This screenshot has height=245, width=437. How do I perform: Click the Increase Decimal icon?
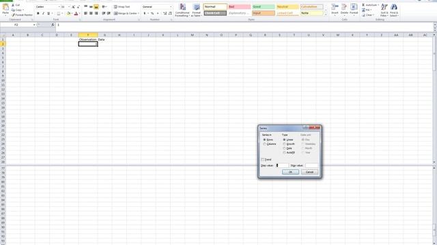point(165,14)
